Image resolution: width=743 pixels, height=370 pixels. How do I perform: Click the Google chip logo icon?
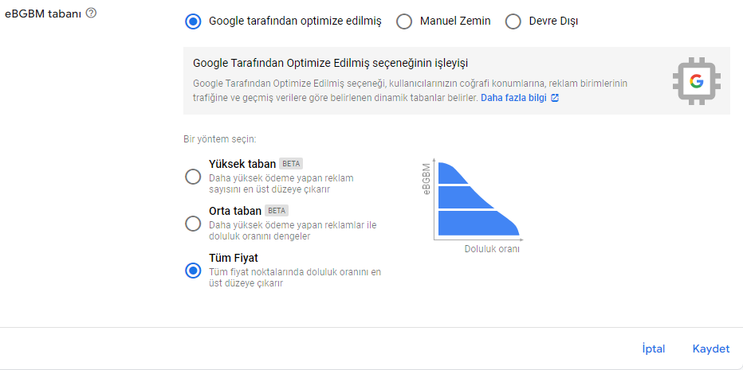point(696,81)
